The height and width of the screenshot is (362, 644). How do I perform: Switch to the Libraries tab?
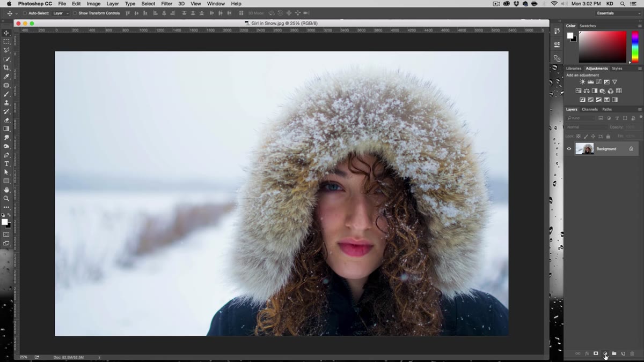574,69
